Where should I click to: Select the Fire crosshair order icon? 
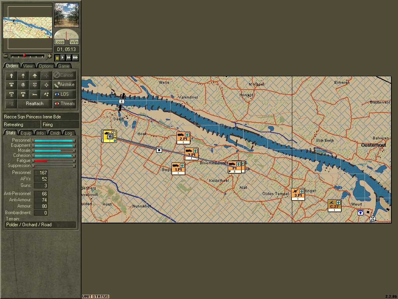pos(46,84)
